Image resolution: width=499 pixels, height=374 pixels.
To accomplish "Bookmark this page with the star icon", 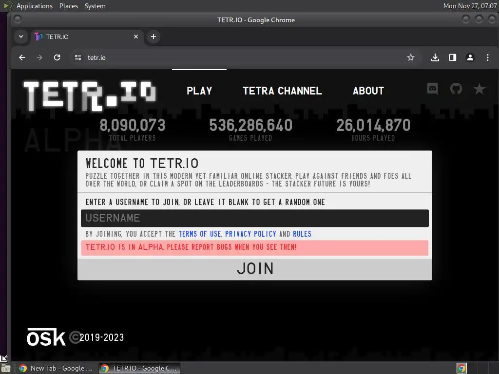I will coord(410,57).
